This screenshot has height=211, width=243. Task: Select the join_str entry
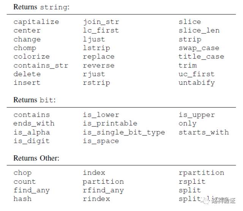[101, 22]
